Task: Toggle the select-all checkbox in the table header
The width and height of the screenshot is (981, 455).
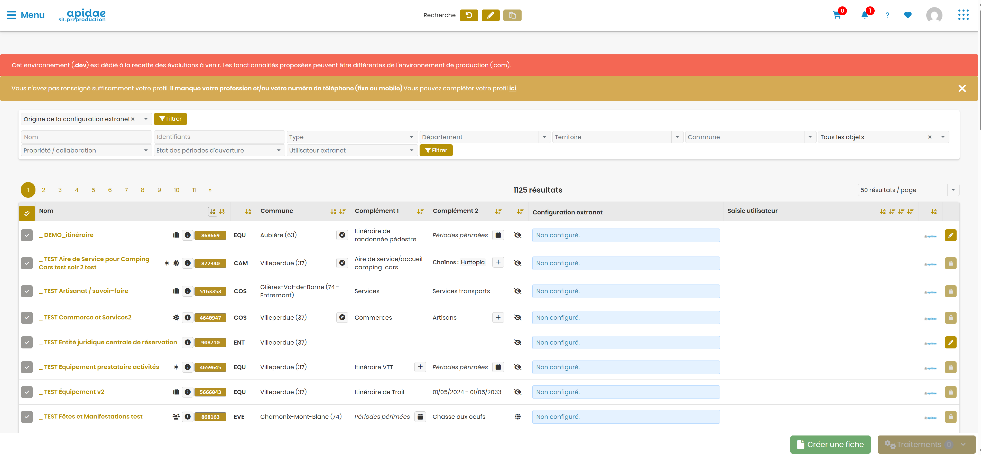Action: point(27,213)
